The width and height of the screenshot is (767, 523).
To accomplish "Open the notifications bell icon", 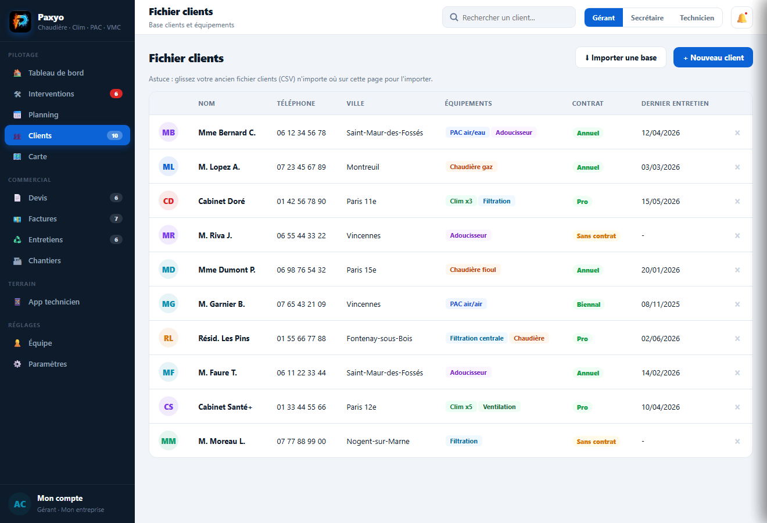I will (x=742, y=17).
